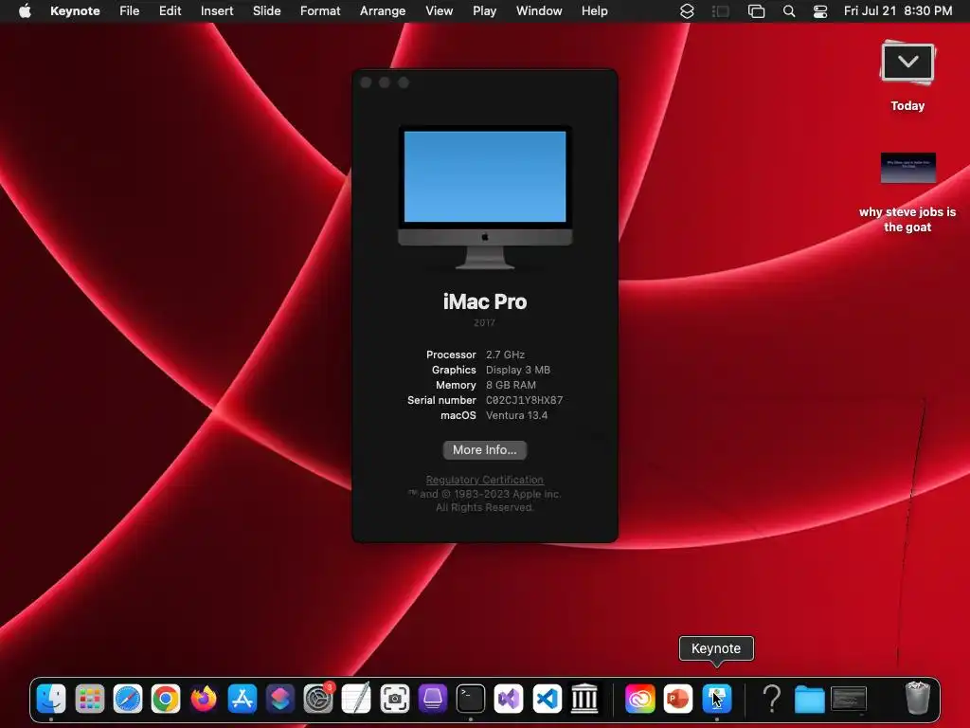Open Launchpad in the Dock

90,699
